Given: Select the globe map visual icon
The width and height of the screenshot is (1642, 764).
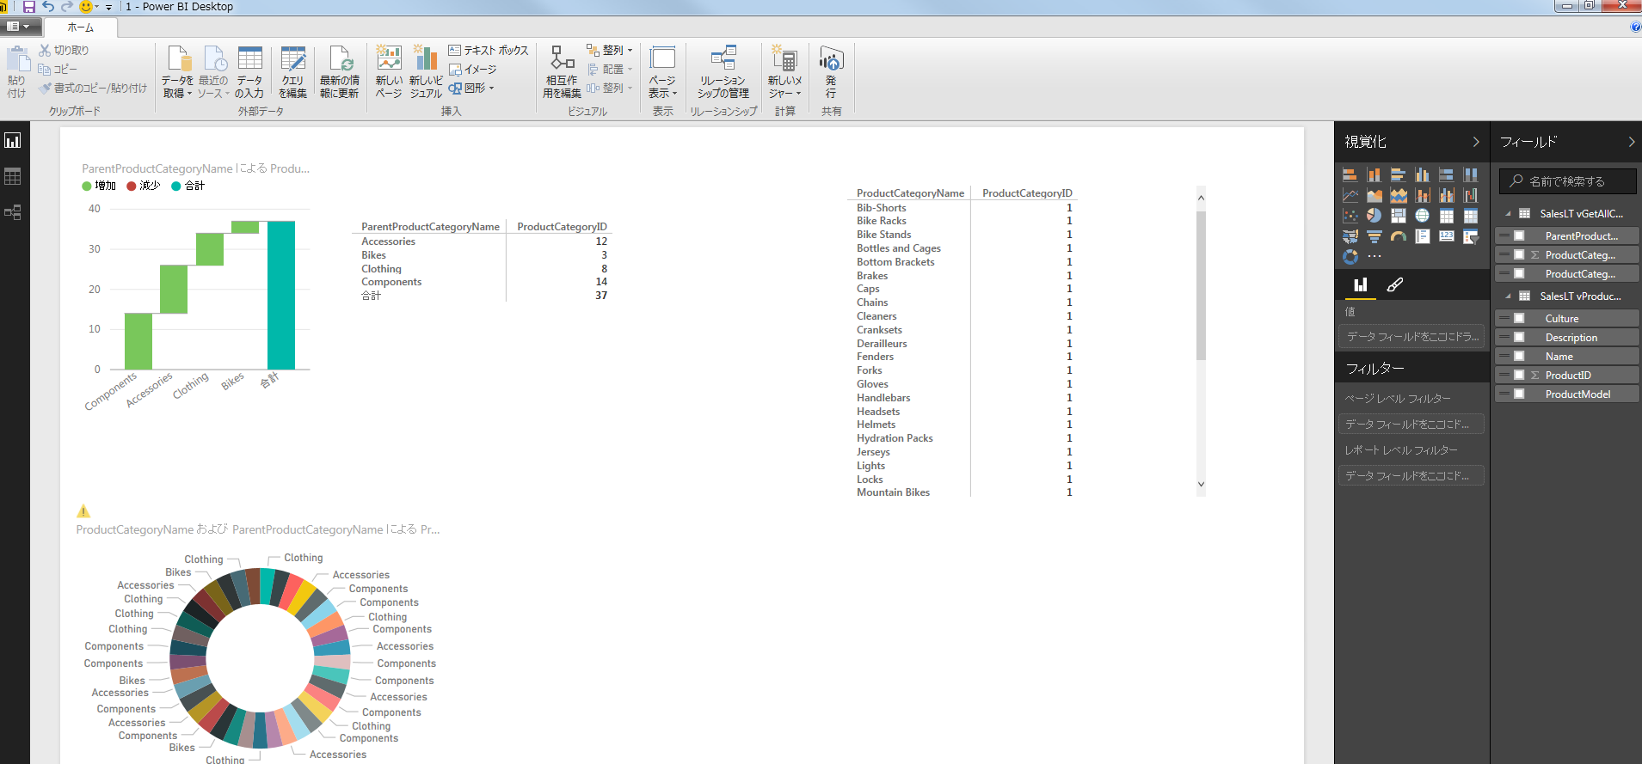Looking at the screenshot, I should coord(1422,216).
